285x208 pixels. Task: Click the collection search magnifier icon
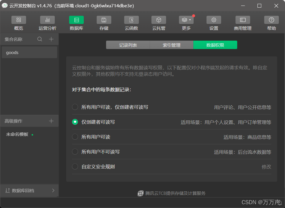pos(40,39)
